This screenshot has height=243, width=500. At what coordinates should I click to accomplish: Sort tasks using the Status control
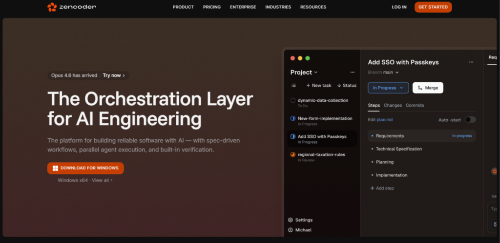click(347, 85)
